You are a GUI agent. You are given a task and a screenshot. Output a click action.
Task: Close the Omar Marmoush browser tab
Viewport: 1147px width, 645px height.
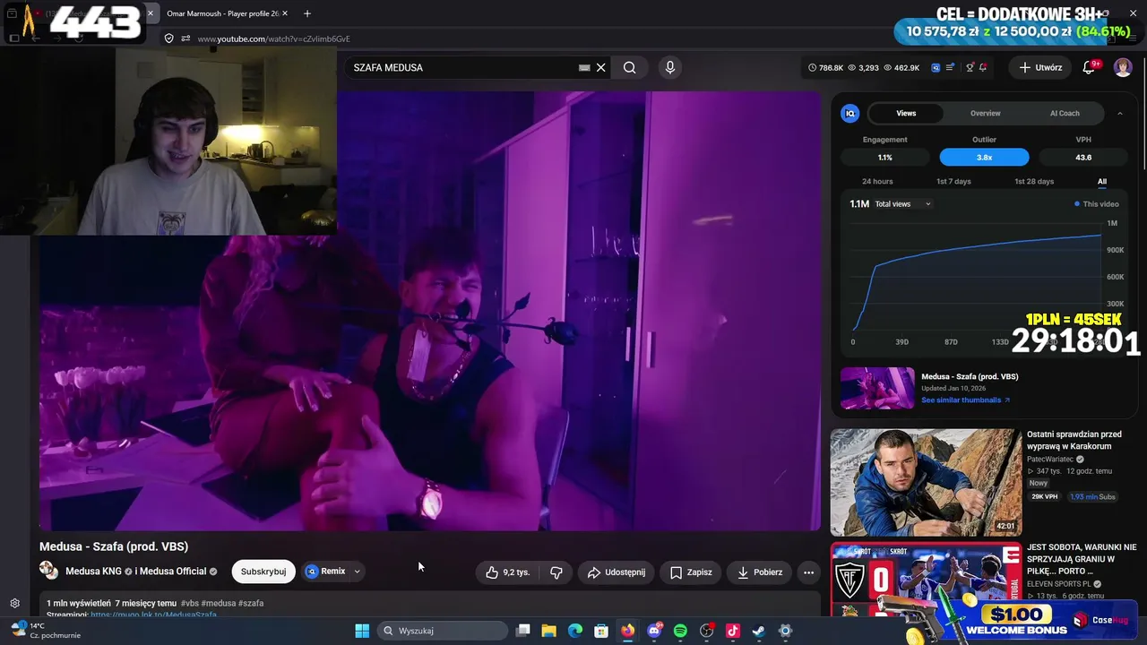point(285,13)
